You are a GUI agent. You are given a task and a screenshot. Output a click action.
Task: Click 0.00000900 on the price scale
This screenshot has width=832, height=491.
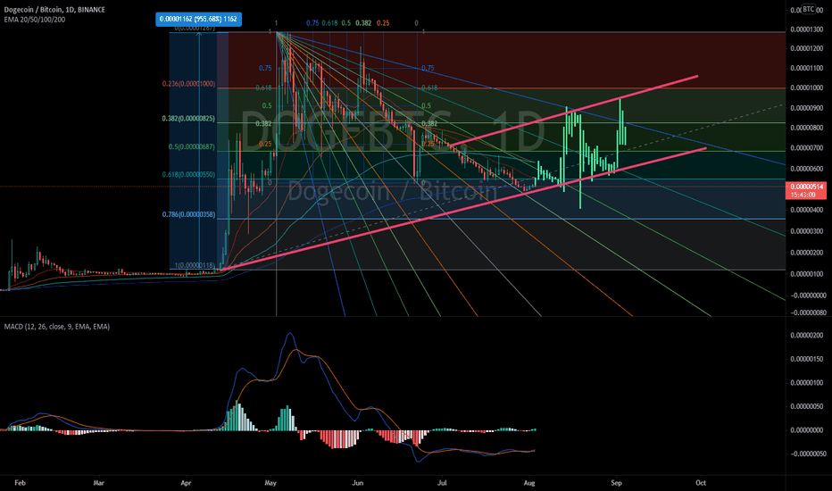point(807,108)
